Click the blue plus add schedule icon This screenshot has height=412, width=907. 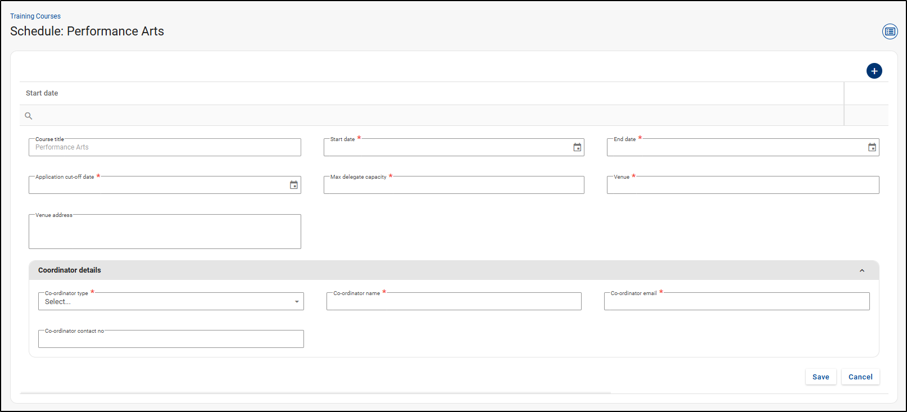pyautogui.click(x=874, y=71)
